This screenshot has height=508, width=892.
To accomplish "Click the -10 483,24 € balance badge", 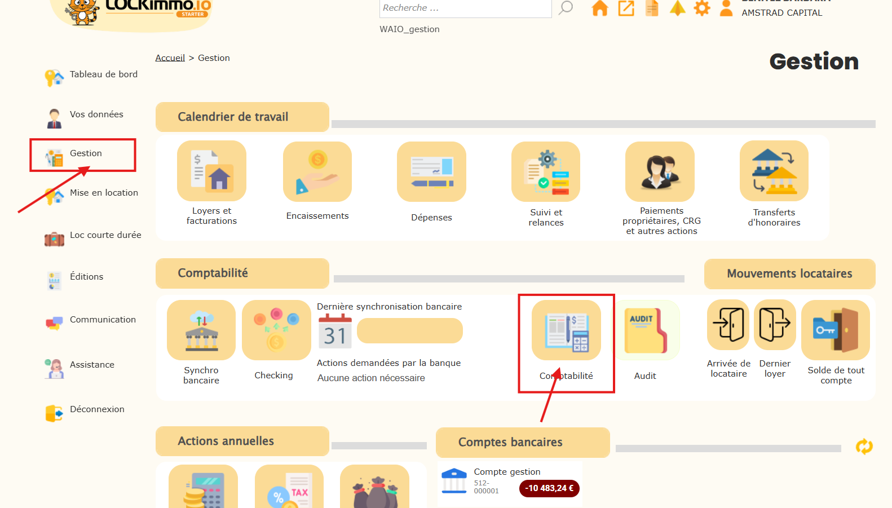I will click(549, 488).
